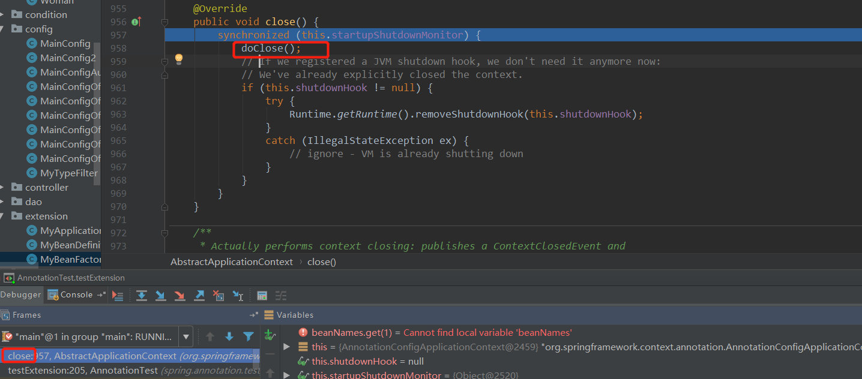Click line number 961 in the gutter
Image resolution: width=862 pixels, height=379 pixels.
point(118,88)
